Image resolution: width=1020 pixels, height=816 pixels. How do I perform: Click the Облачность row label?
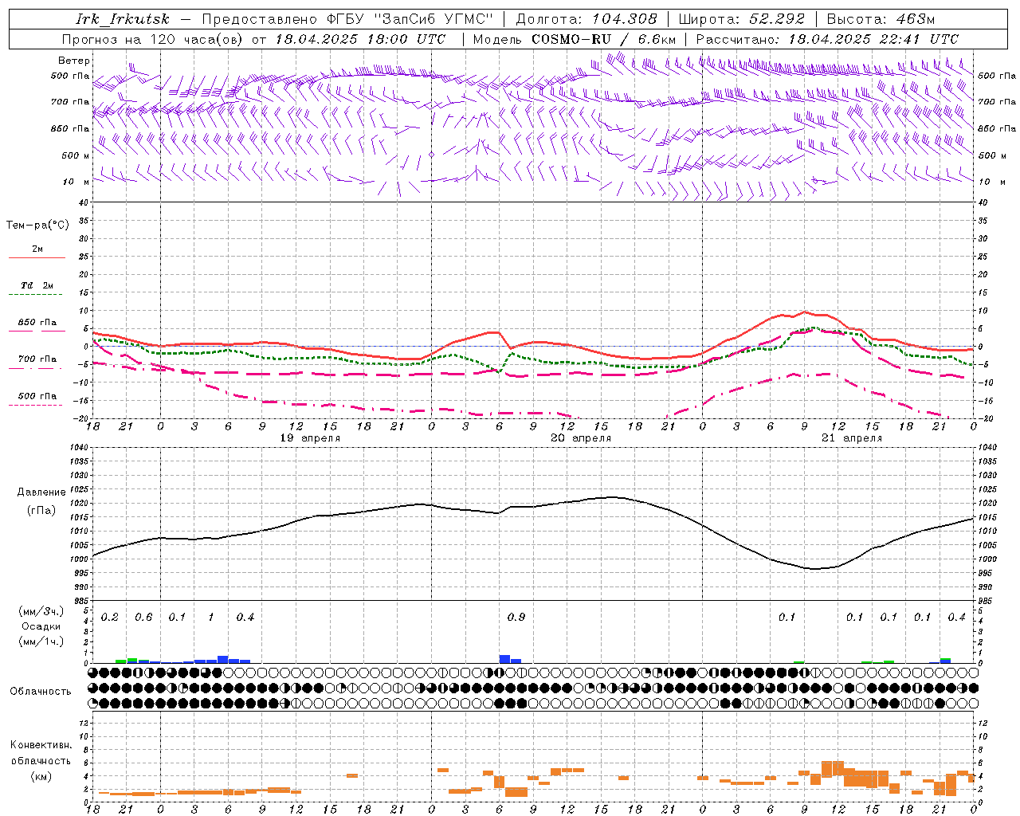(x=41, y=691)
